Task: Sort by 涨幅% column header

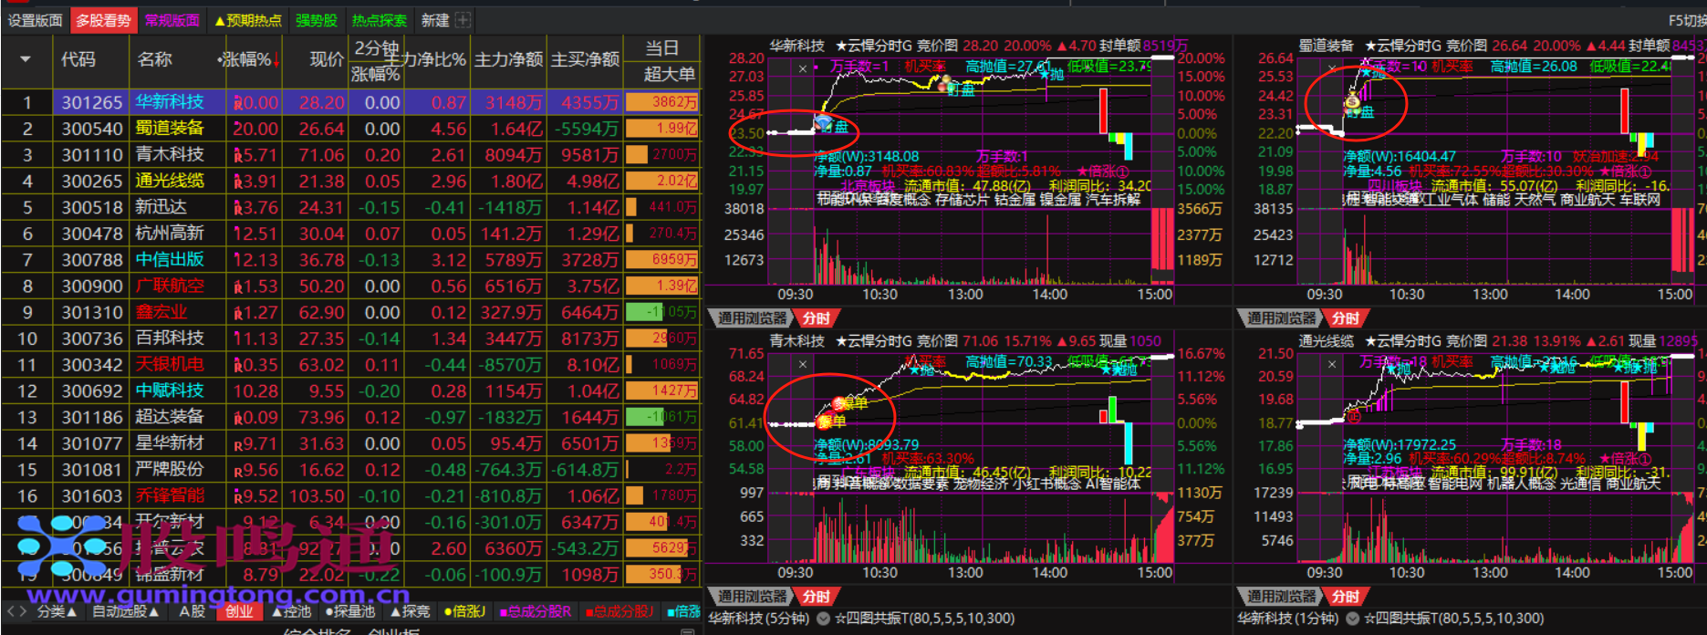Action: pyautogui.click(x=248, y=60)
